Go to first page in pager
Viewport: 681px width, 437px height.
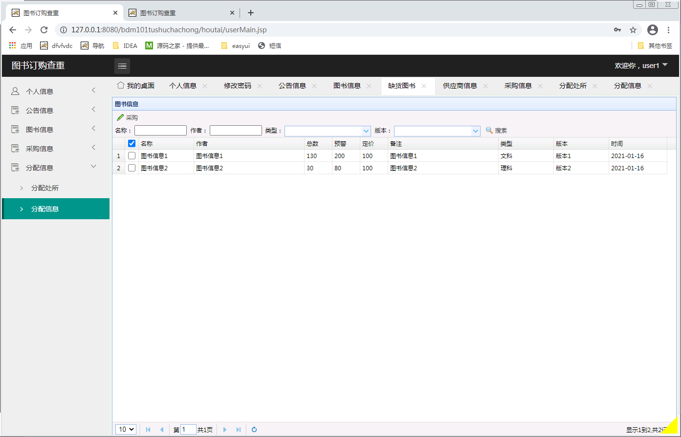(148, 430)
